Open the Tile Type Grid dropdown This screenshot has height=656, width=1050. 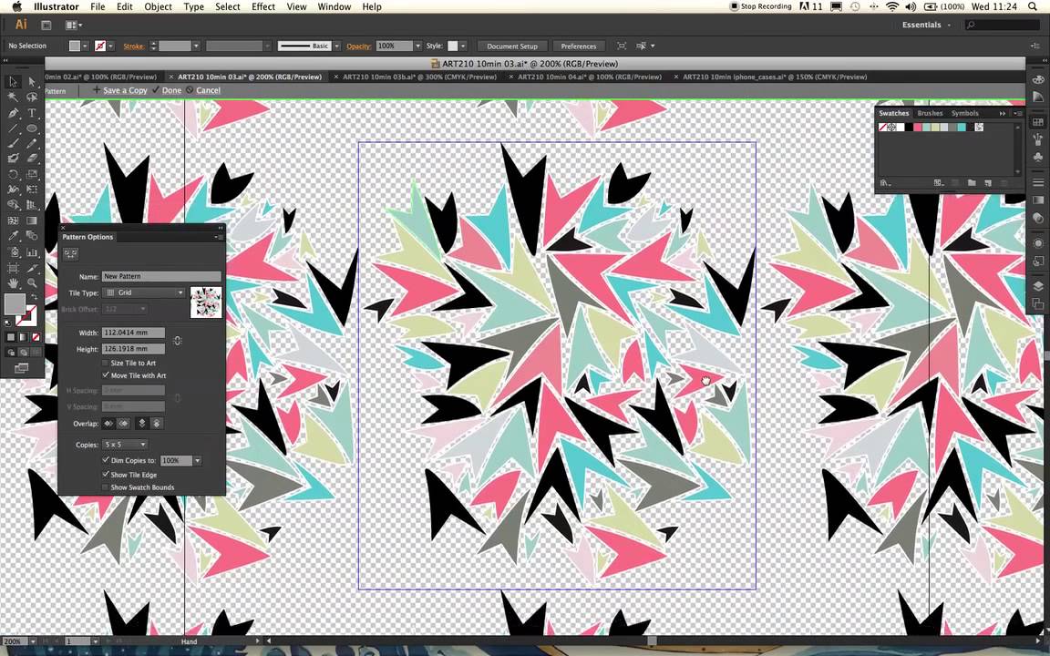(x=144, y=292)
